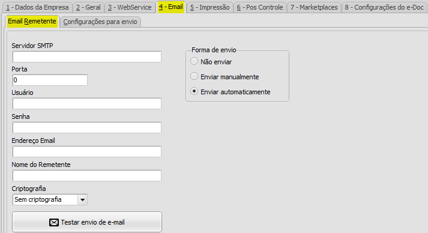
Task: Open the Criptografia dropdown arrow
Action: point(82,200)
